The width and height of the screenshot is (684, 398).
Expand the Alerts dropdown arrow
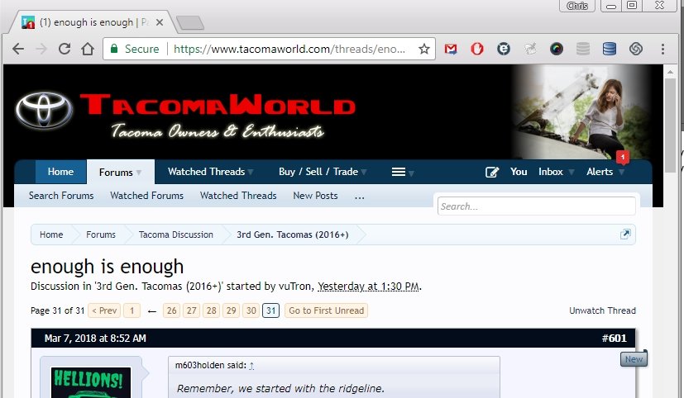(x=622, y=173)
